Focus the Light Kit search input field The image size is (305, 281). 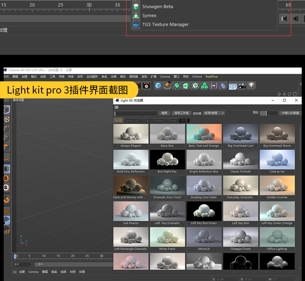135,113
